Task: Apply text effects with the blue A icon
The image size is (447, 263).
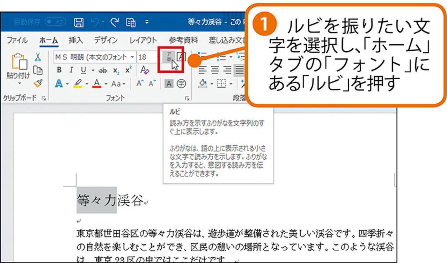Action: point(59,84)
